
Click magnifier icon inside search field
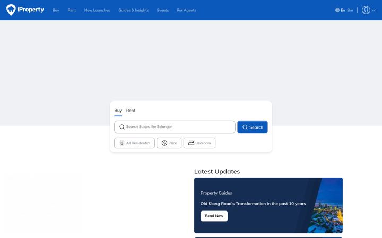[x=122, y=127]
